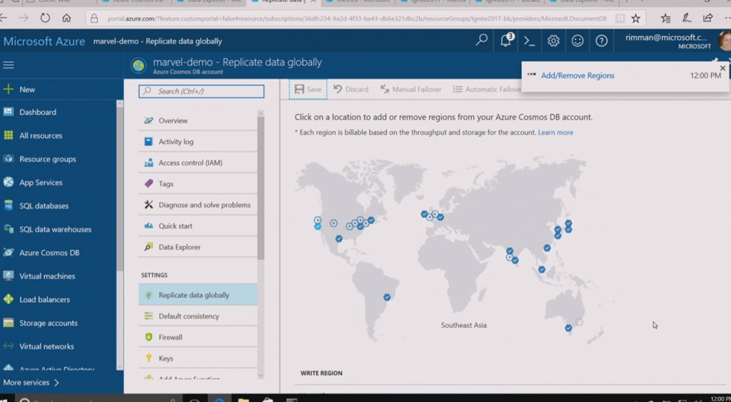The image size is (731, 402).
Task: Enable the unchecked region marker in eastern Australia
Action: click(580, 322)
